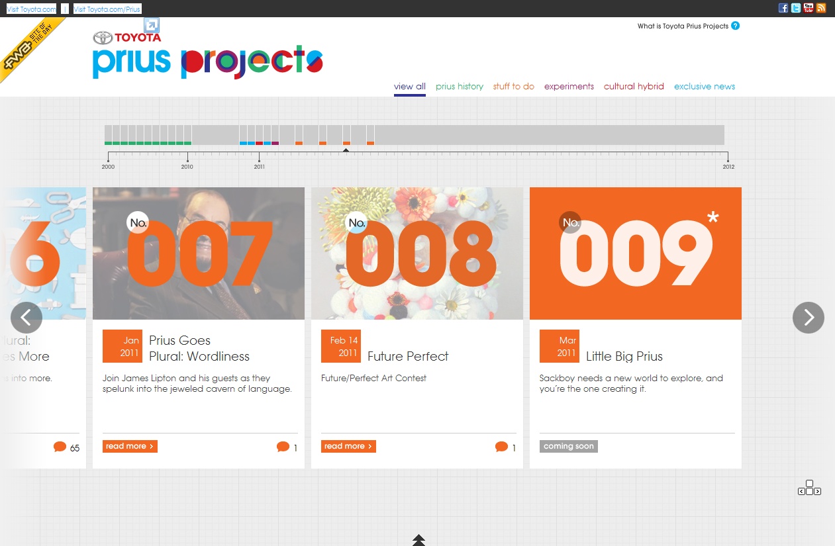Follow the Visit Toyota.com/Prius link
This screenshot has height=546, width=835.
(107, 9)
